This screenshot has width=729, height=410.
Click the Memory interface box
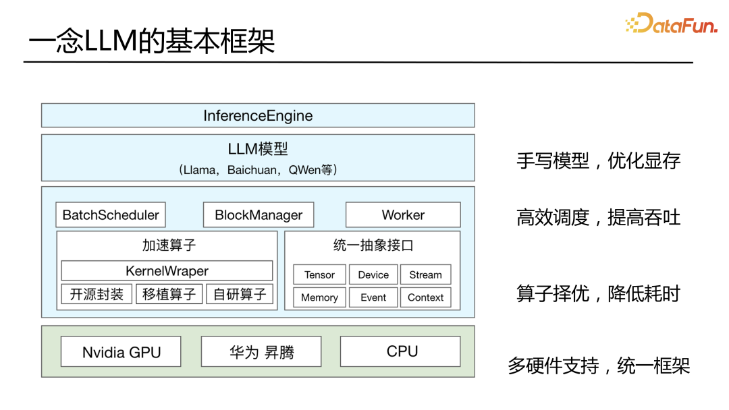click(x=319, y=297)
